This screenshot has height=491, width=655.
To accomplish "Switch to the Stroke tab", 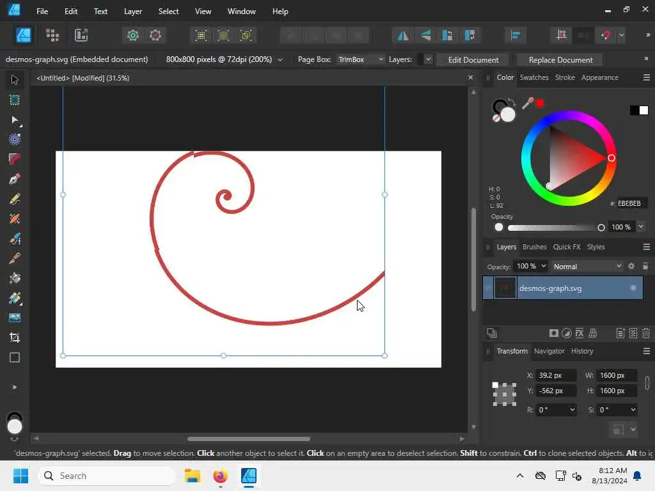I will tap(565, 77).
